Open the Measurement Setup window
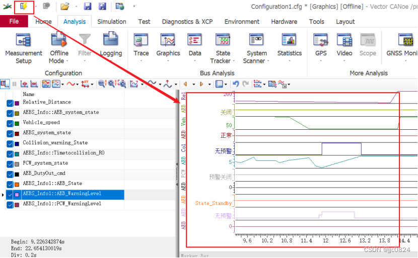 (24, 48)
